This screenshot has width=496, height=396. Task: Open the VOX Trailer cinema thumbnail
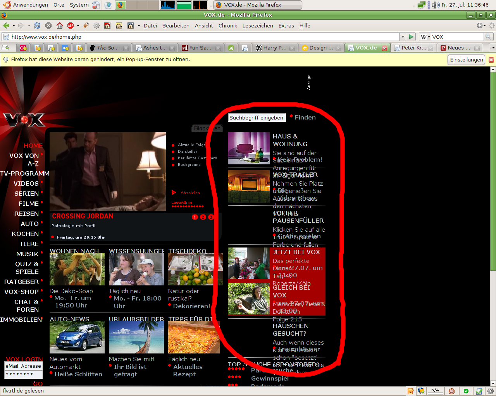click(249, 186)
